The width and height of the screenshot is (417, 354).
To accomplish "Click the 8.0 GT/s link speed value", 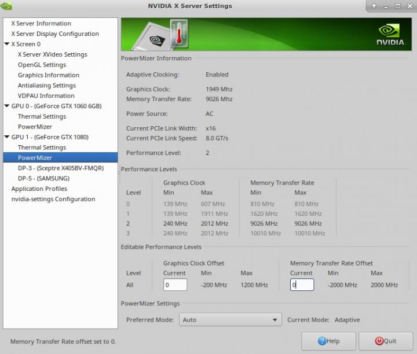I will tap(217, 138).
